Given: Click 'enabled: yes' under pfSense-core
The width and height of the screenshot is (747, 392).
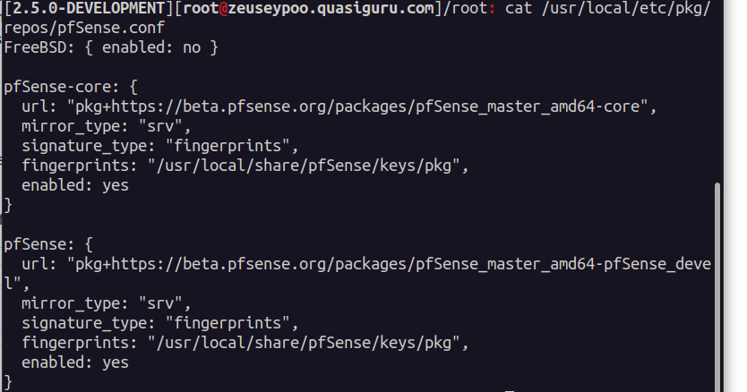Looking at the screenshot, I should pyautogui.click(x=75, y=185).
